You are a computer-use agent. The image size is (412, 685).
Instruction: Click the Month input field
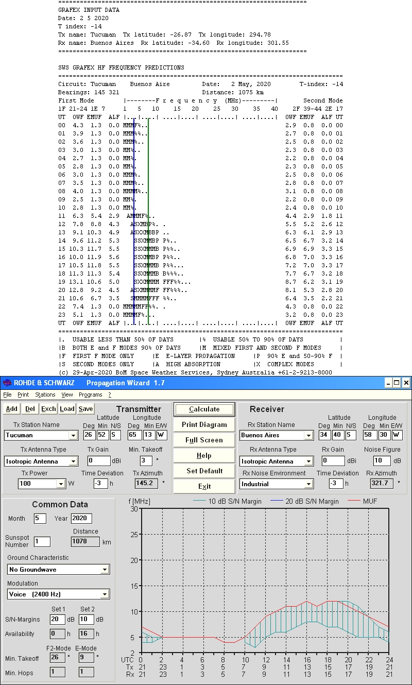pyautogui.click(x=40, y=518)
